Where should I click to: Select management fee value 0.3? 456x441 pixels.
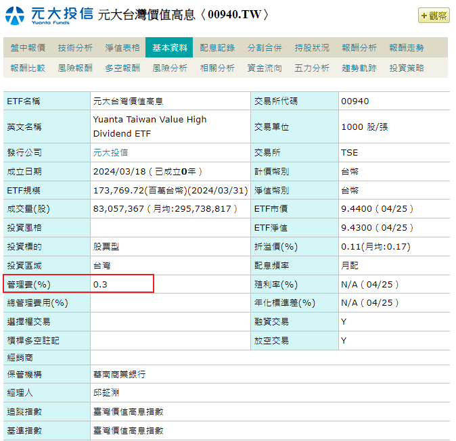coord(100,284)
